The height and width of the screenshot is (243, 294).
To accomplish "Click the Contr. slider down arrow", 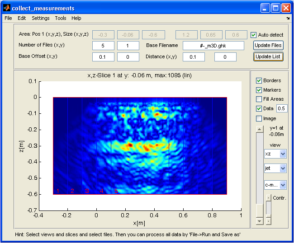I will click(269, 221).
